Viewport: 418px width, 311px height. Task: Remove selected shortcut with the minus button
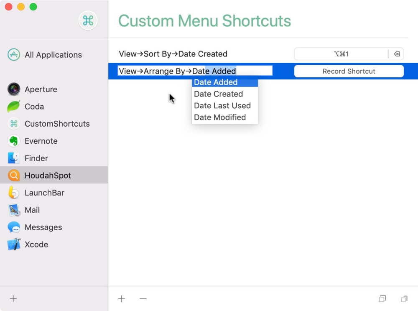click(143, 299)
